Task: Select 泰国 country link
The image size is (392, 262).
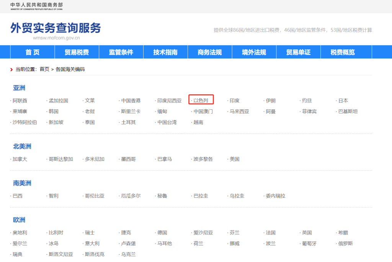Action: [x=90, y=122]
